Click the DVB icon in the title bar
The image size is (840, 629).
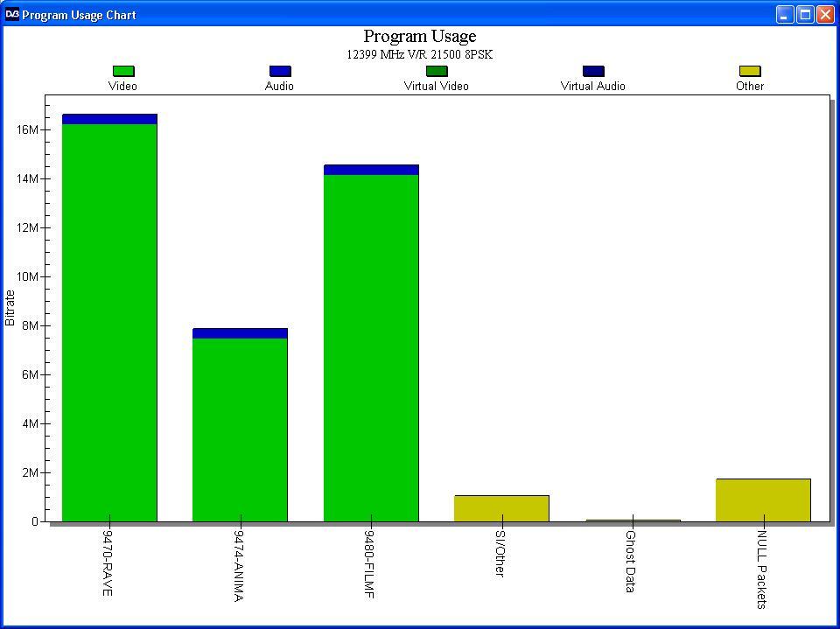click(x=11, y=15)
